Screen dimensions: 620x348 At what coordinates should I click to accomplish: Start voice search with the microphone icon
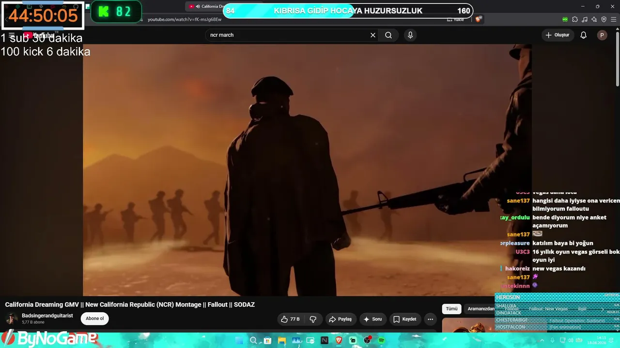pyautogui.click(x=410, y=35)
